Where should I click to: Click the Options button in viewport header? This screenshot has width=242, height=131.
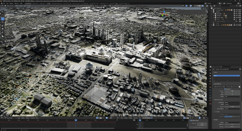[x=204, y=8]
